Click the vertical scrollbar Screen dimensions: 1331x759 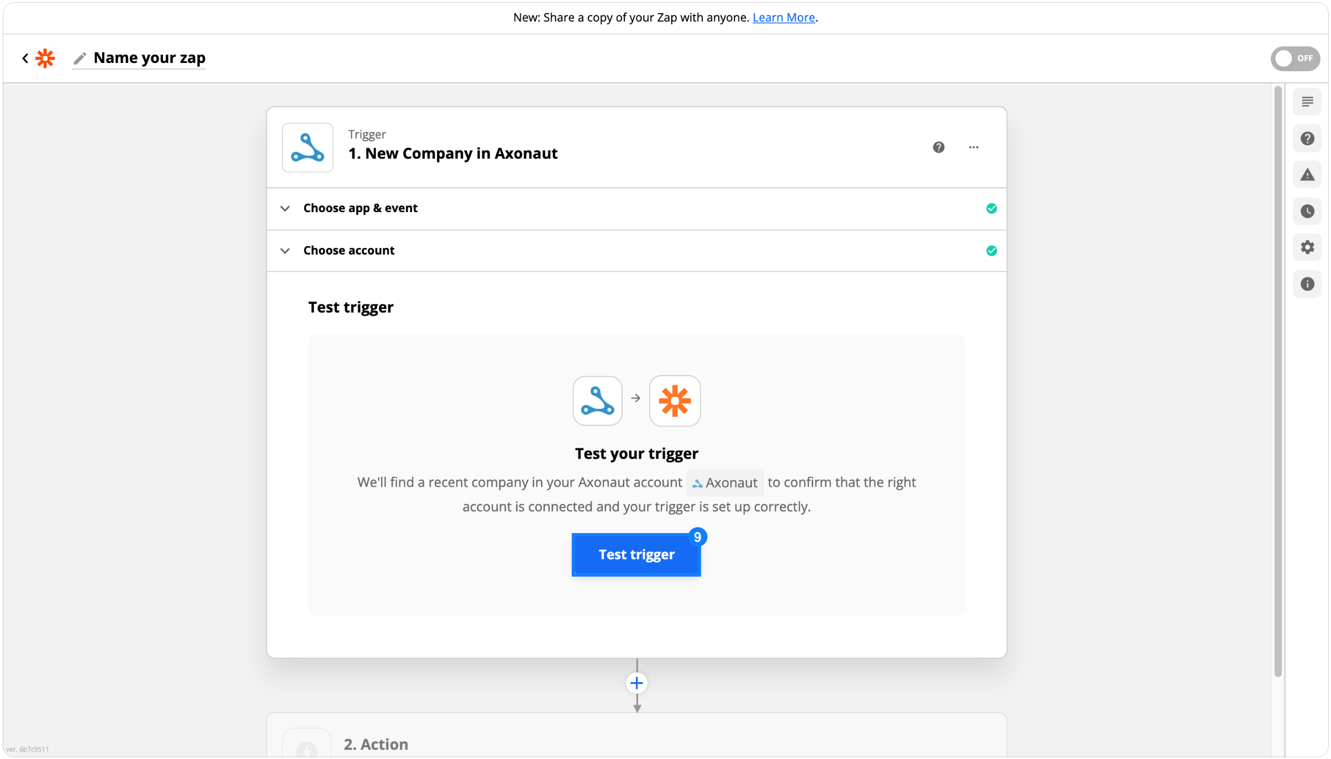click(1277, 381)
